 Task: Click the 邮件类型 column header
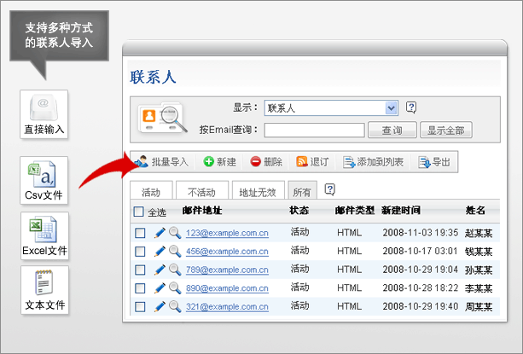[355, 211]
